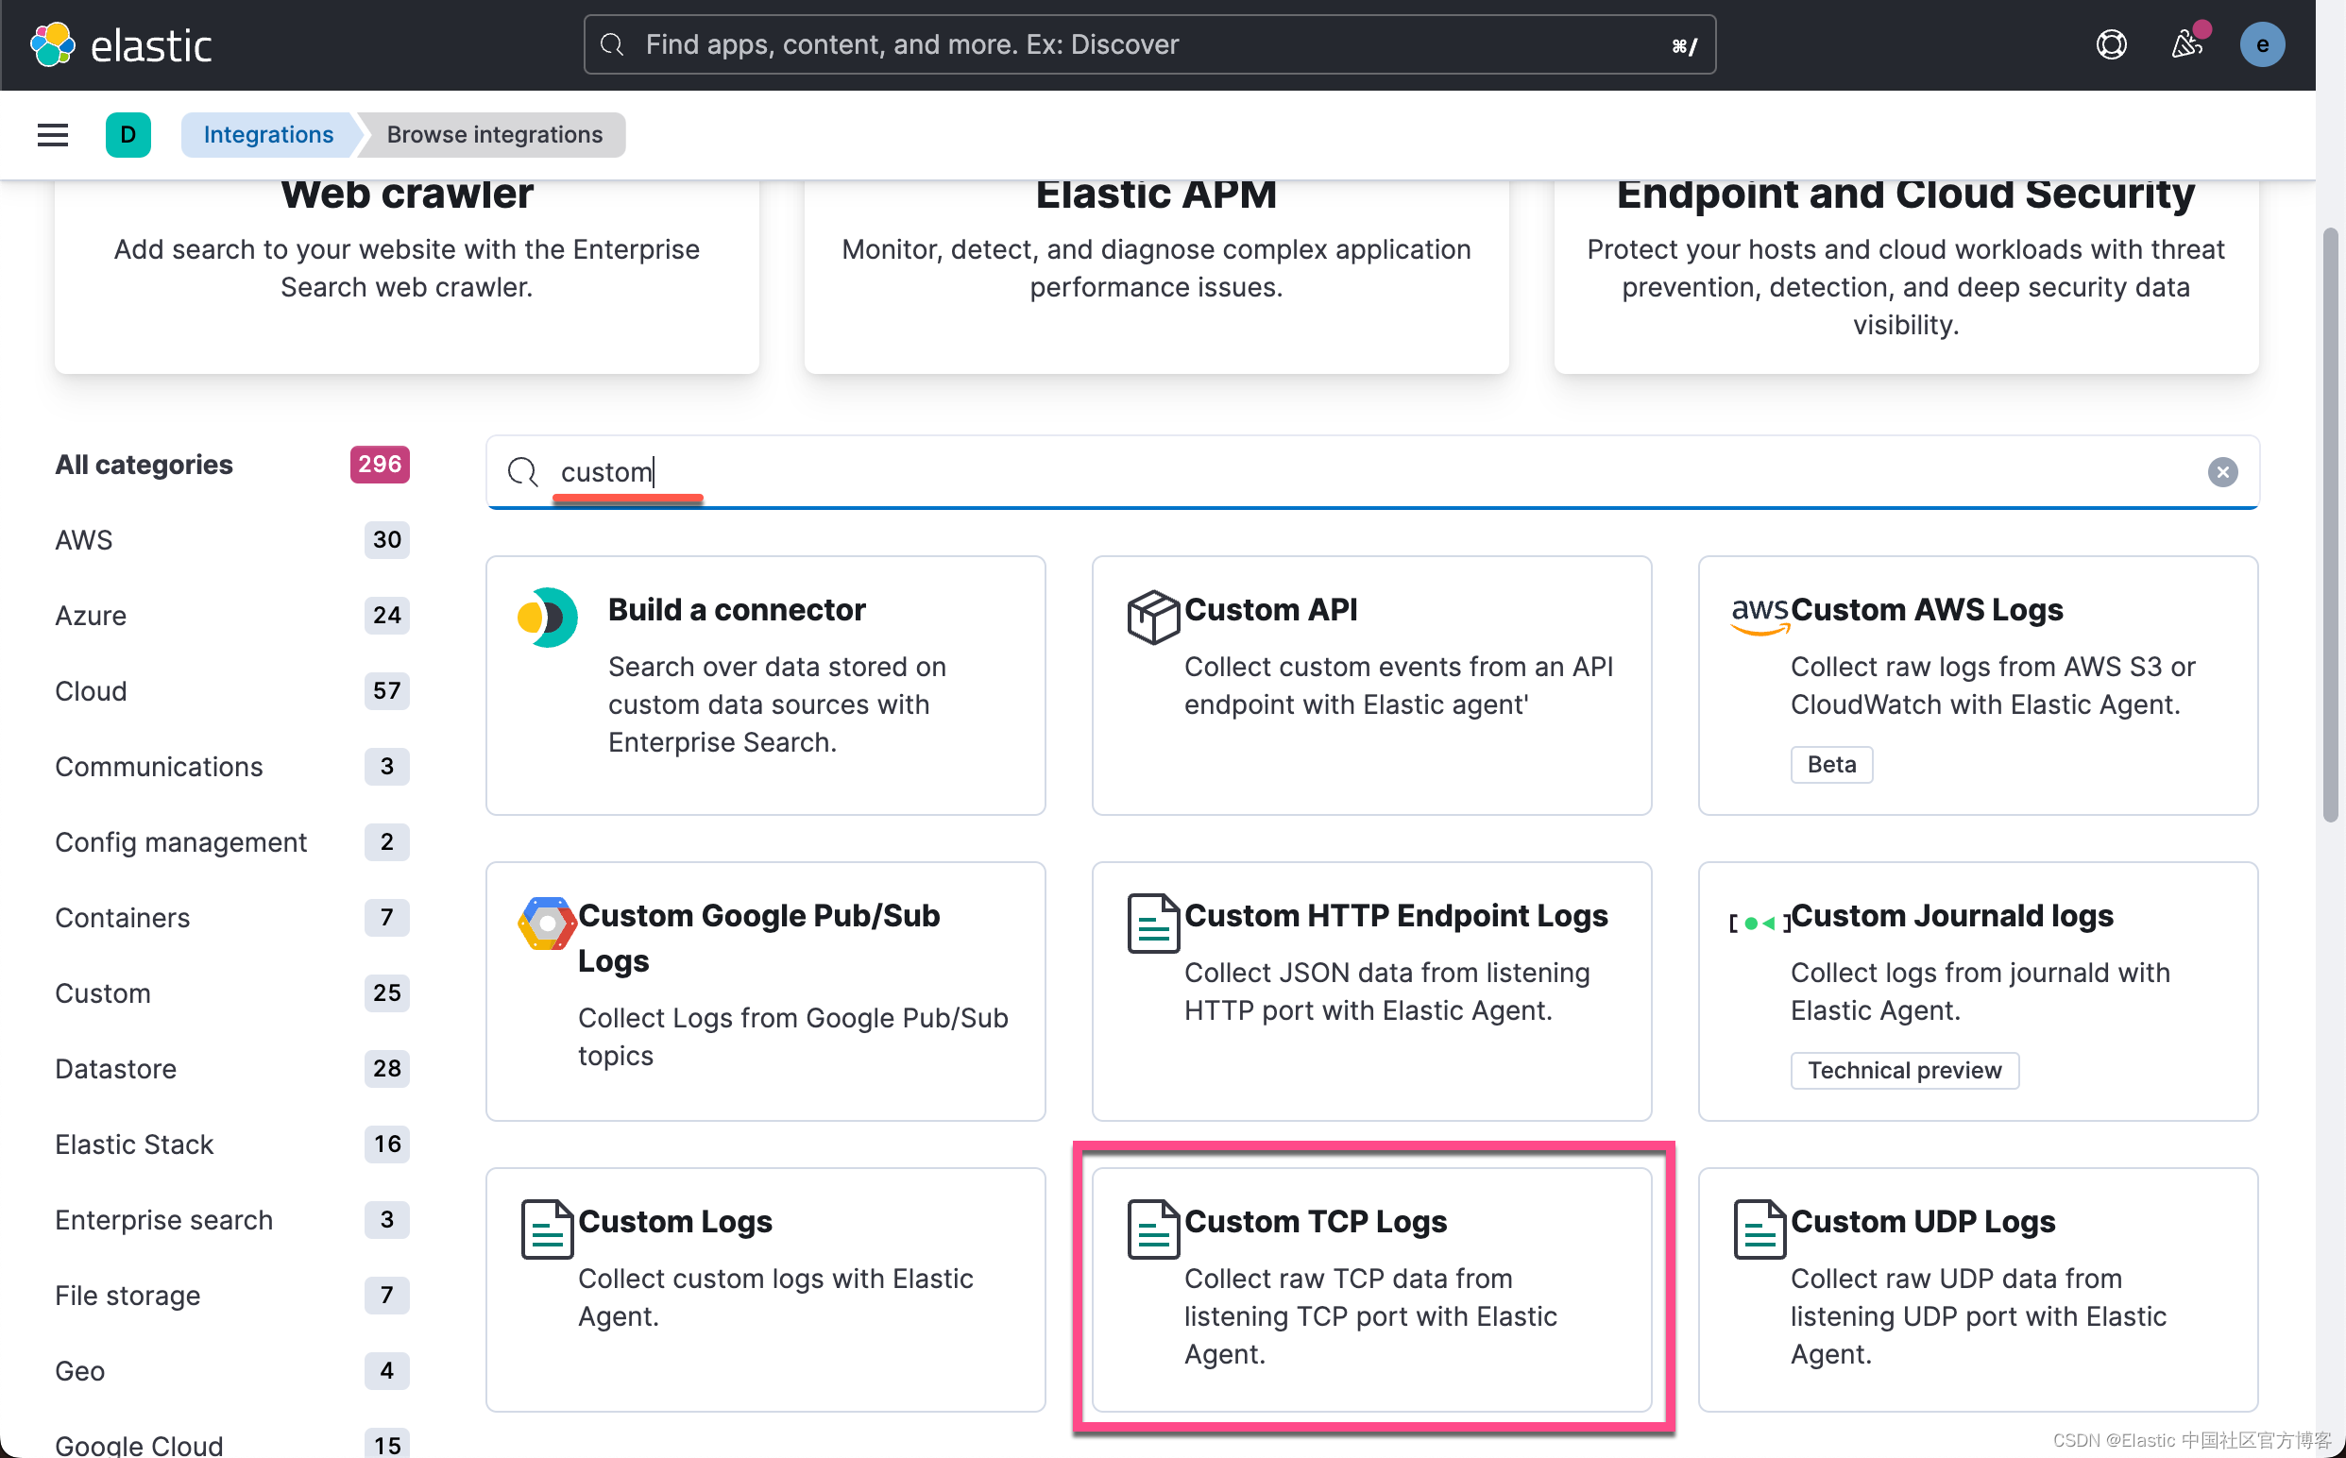Image resolution: width=2346 pixels, height=1458 pixels.
Task: Click the document icon on Custom TCP Logs card
Action: pyautogui.click(x=1153, y=1228)
